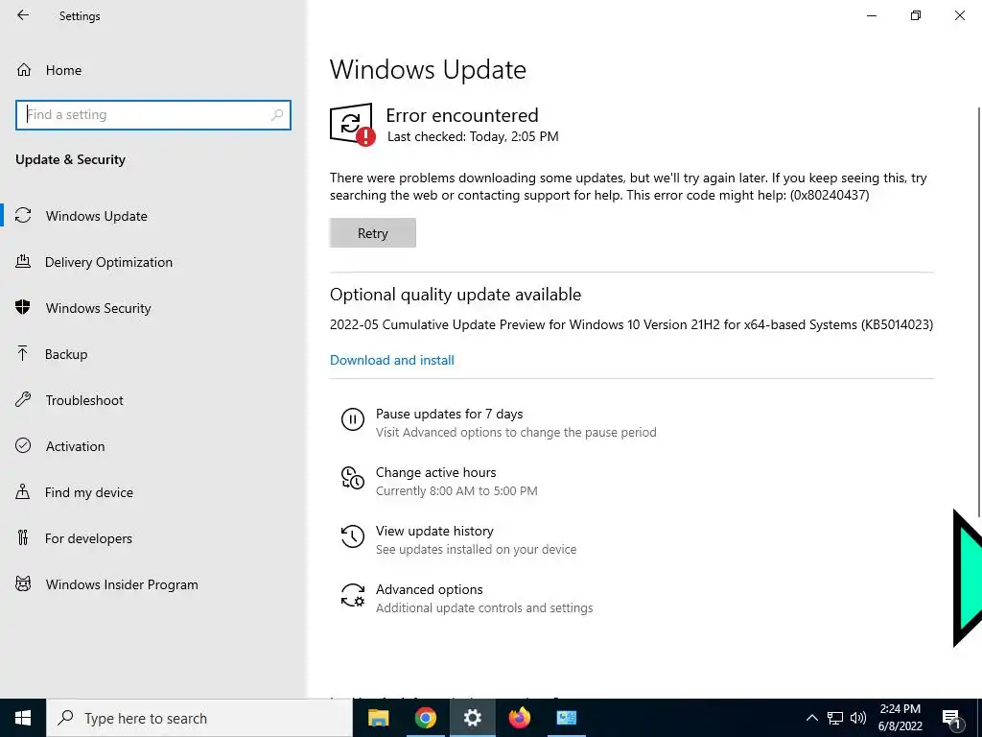This screenshot has width=982, height=737.
Task: Click the network icon in system tray
Action: [835, 718]
